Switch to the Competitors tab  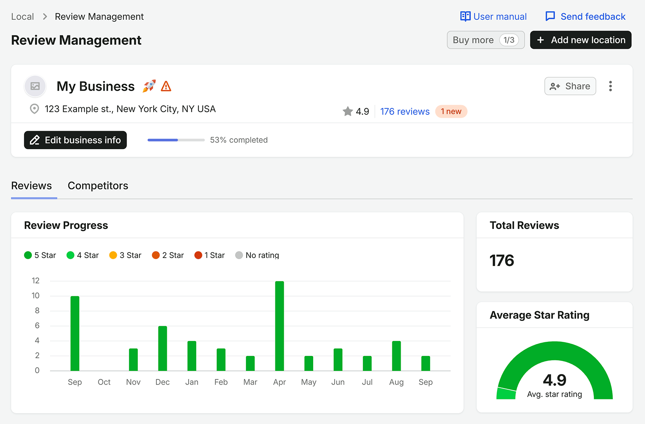tap(98, 186)
